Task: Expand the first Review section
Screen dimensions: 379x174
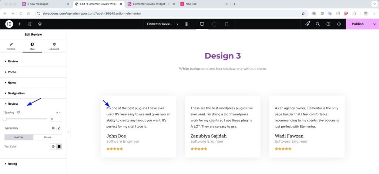Action: [x=33, y=61]
